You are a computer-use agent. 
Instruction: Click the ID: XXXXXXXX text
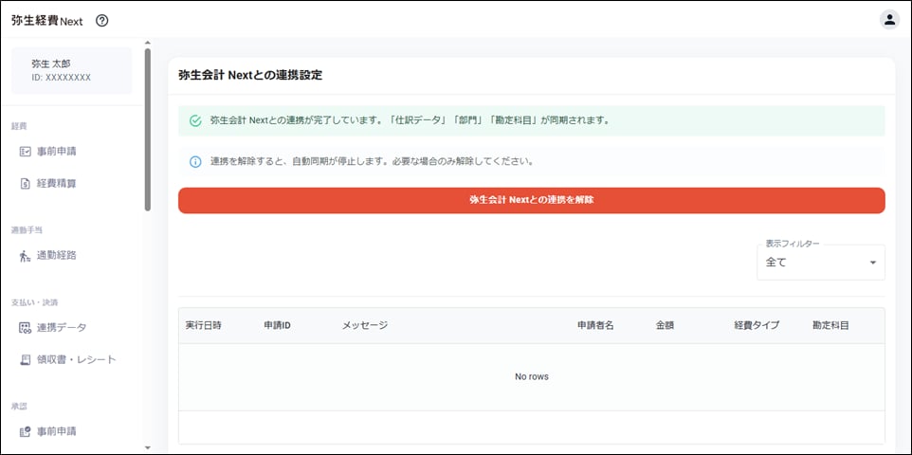click(61, 78)
